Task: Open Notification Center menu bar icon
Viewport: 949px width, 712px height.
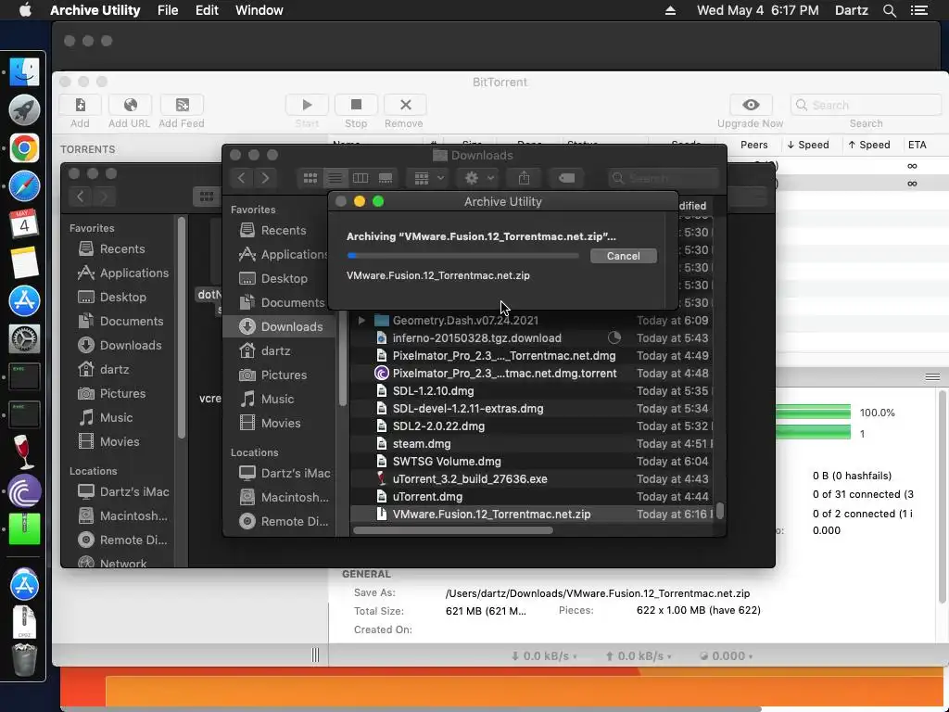Action: [x=919, y=10]
